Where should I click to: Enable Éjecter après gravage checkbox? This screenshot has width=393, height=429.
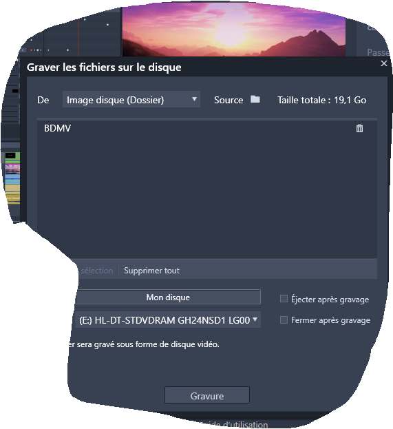pyautogui.click(x=284, y=298)
